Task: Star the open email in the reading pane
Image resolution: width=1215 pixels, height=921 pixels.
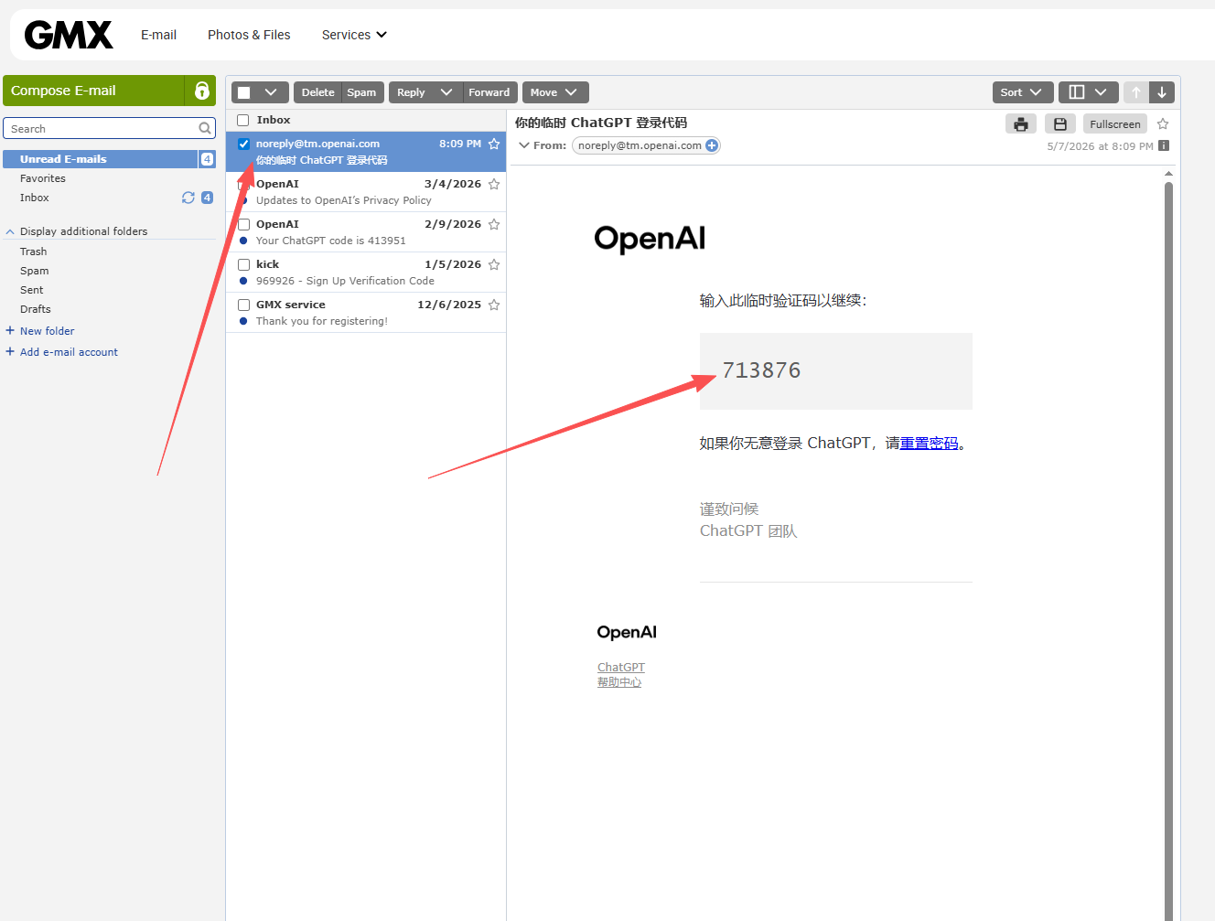Action: [1163, 123]
